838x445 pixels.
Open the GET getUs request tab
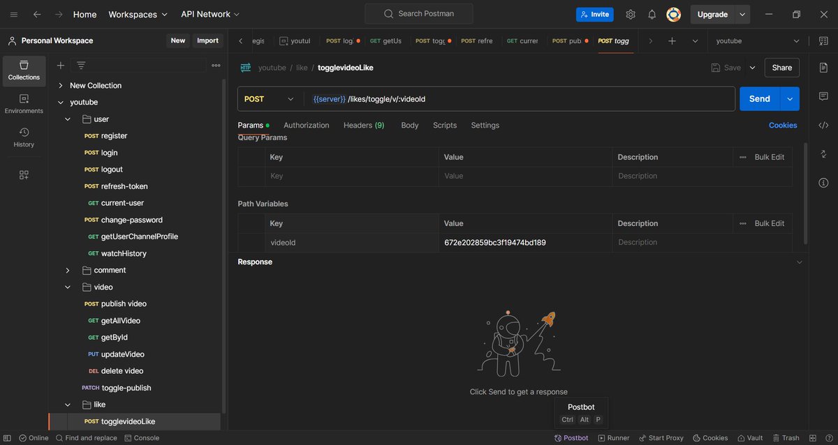(x=387, y=41)
